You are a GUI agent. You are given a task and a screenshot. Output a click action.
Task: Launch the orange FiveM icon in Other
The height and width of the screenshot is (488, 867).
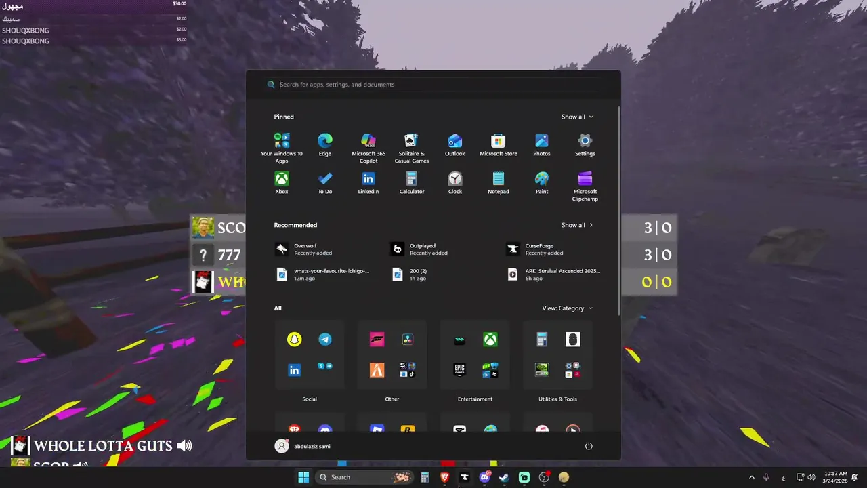377,370
